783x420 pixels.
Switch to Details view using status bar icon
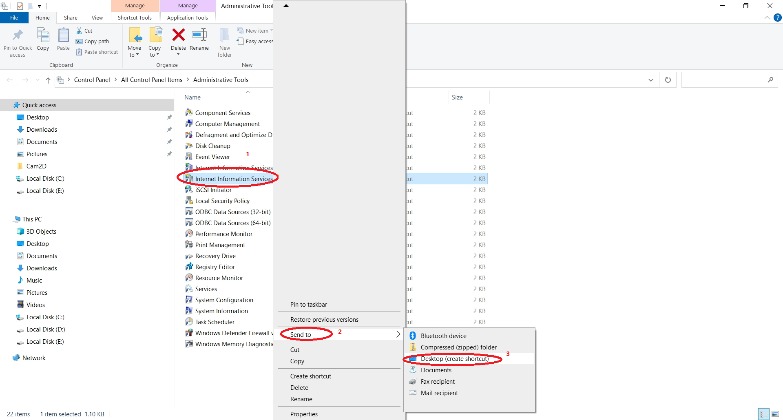point(764,414)
